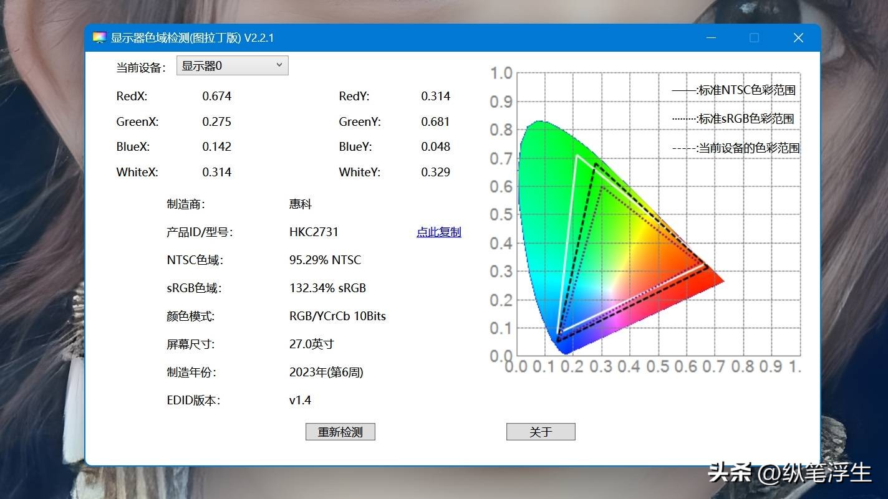Click the 132.34% sRGB gamut value
888x499 pixels.
click(x=327, y=288)
